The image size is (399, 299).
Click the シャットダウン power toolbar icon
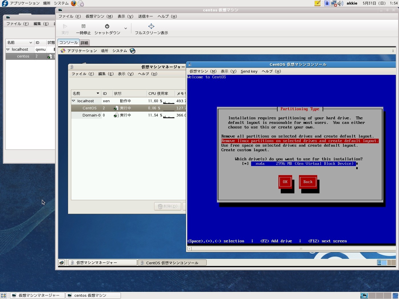pyautogui.click(x=107, y=26)
